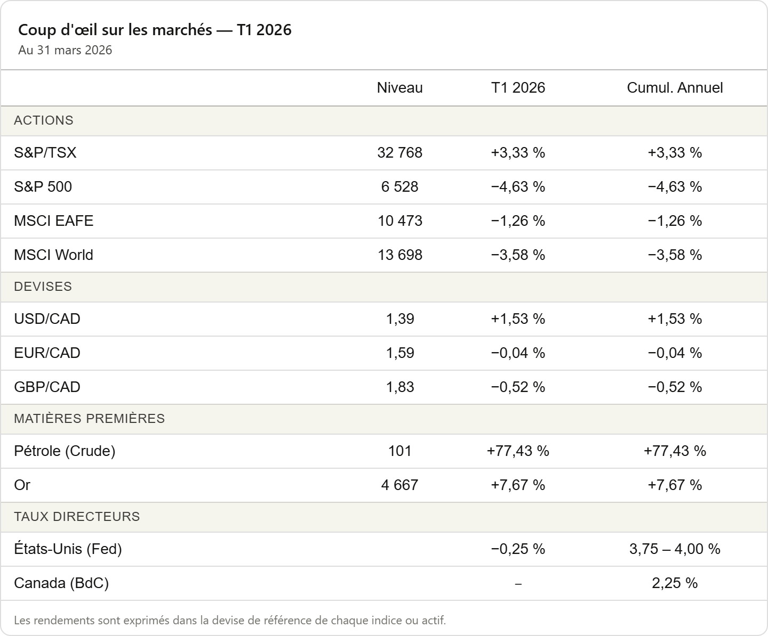Click the S&P 500 row label
This screenshot has height=636, width=768.
coord(43,187)
